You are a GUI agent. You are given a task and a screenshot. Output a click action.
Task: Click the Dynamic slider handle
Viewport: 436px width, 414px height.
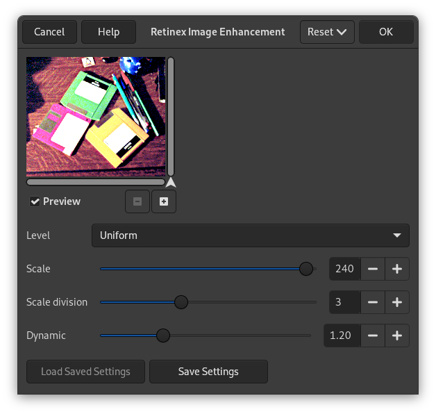pyautogui.click(x=163, y=336)
